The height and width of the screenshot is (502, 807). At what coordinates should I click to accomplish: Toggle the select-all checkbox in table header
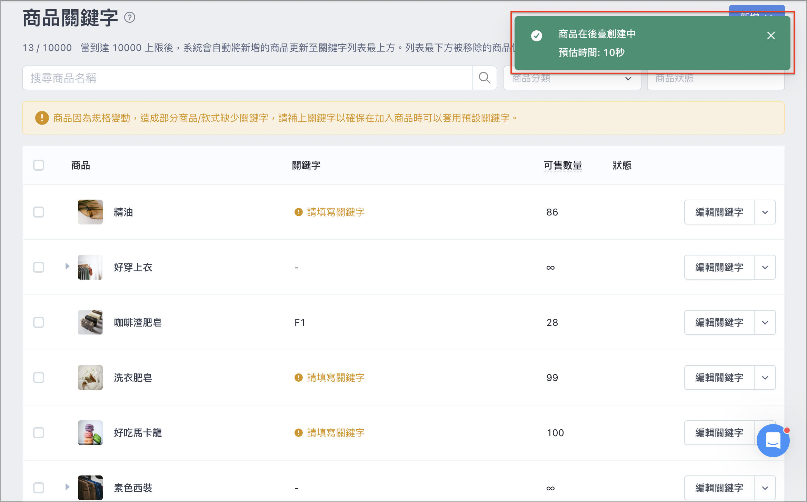[39, 165]
